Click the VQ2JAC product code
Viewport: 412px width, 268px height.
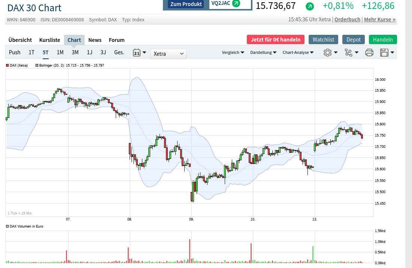(x=221, y=3)
